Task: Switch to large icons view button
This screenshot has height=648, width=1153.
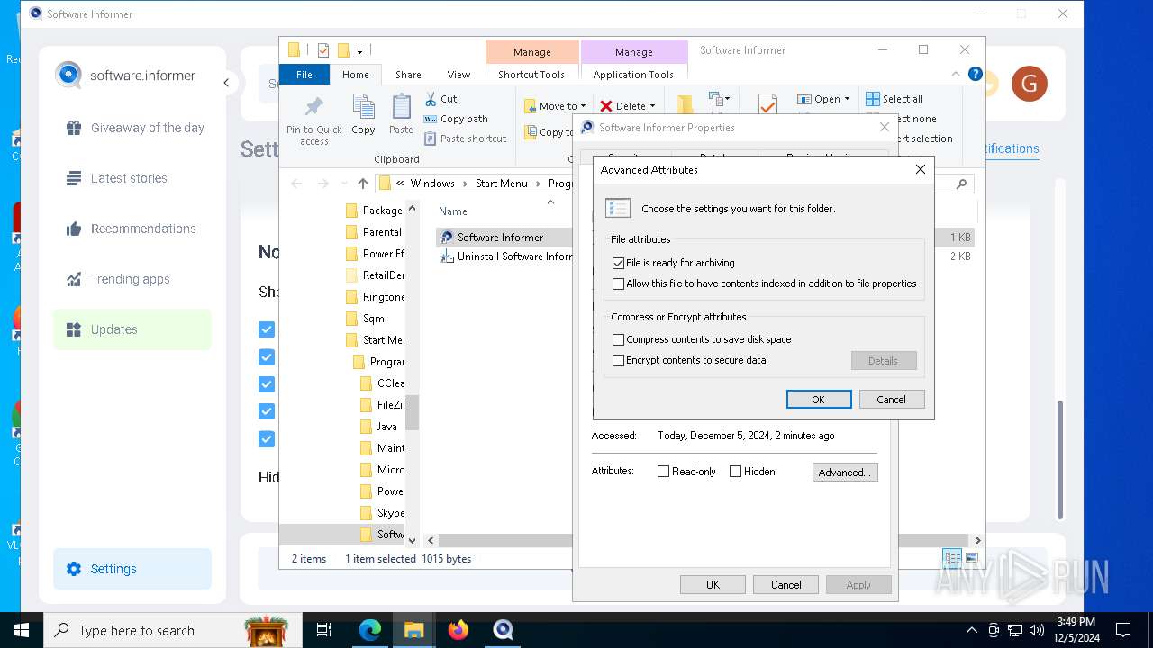Action: 971,559
